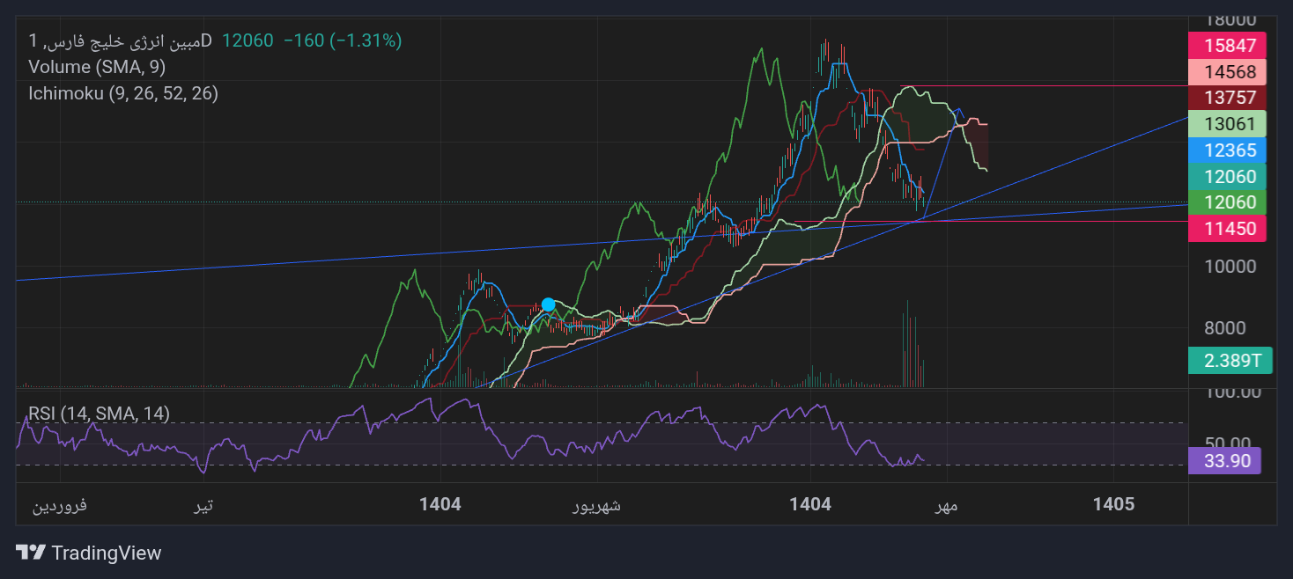Click the فروردین date on time axis

pyautogui.click(x=60, y=505)
